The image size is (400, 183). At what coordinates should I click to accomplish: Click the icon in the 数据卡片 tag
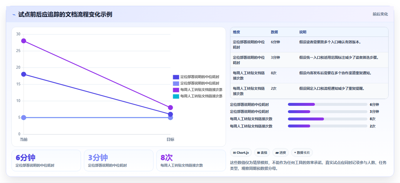tap(295, 153)
